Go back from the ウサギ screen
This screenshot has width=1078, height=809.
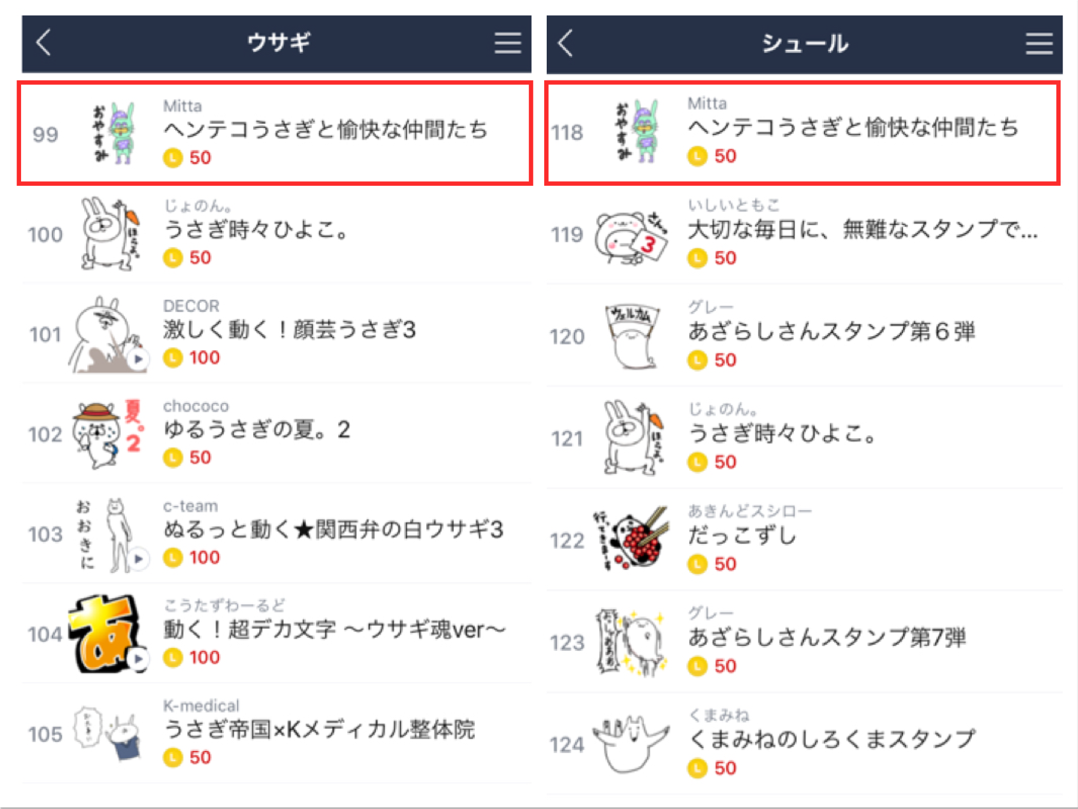click(44, 43)
